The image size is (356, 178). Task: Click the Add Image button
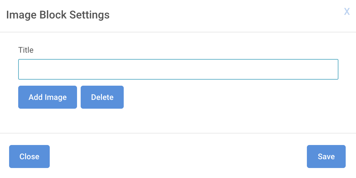click(x=48, y=97)
